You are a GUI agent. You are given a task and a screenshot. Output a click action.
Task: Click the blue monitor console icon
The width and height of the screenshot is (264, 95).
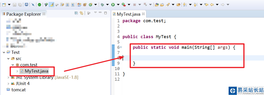(x=26, y=4)
